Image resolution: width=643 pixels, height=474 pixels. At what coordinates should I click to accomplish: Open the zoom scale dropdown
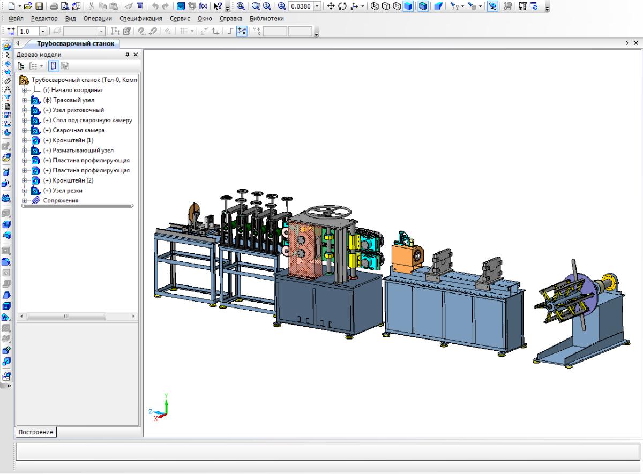pyautogui.click(x=317, y=6)
